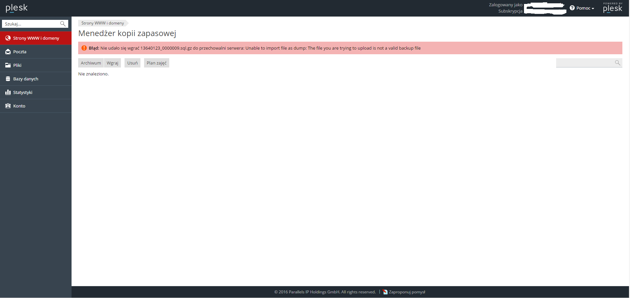Open the Konto section

coord(36,106)
